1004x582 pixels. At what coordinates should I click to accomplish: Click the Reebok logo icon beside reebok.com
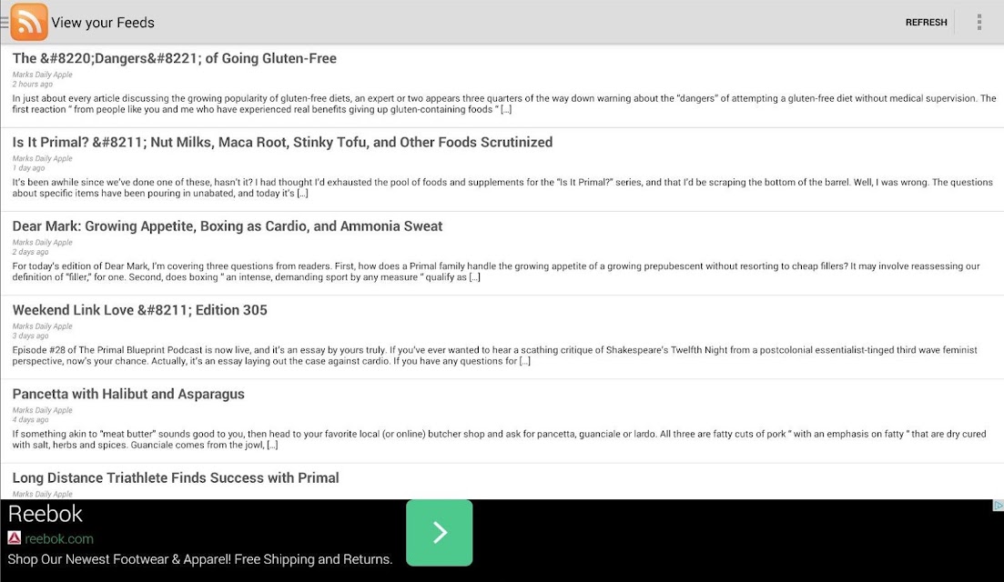click(x=14, y=537)
